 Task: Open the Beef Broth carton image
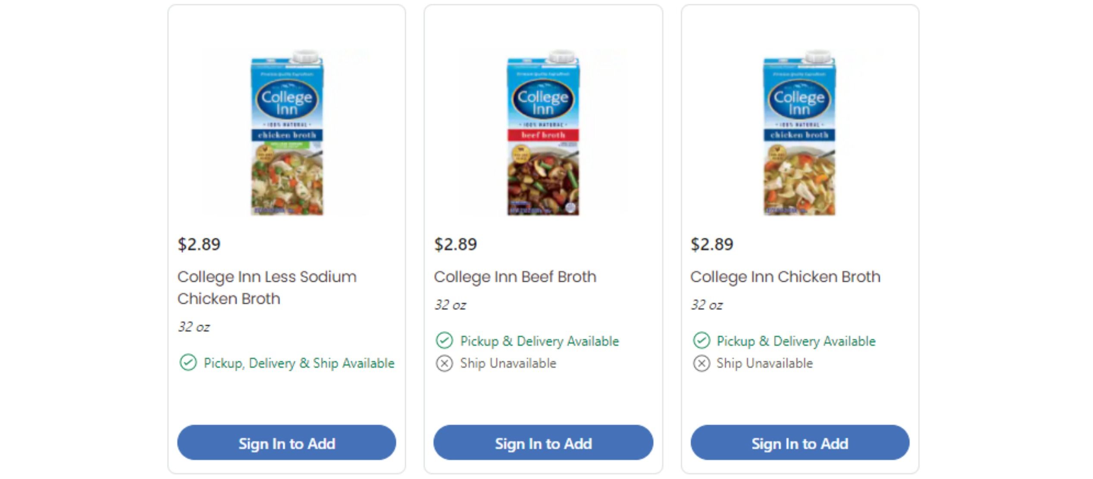click(x=543, y=133)
